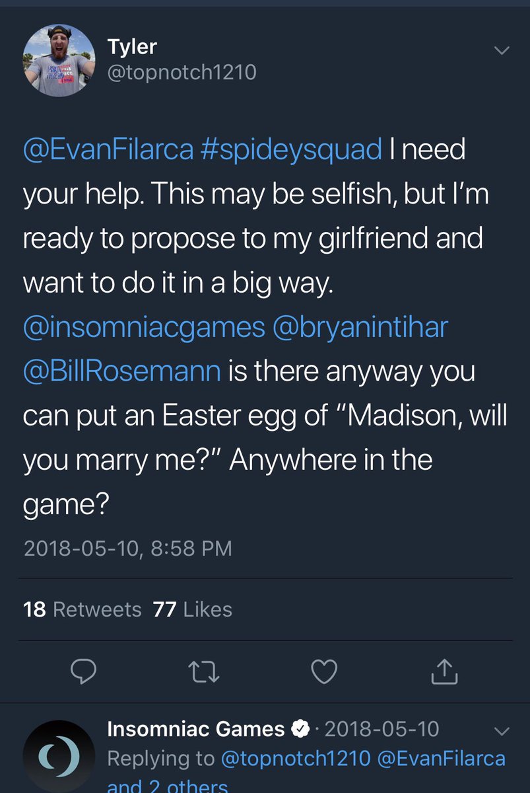
Task: View the 18 Retweets list
Action: coord(83,609)
